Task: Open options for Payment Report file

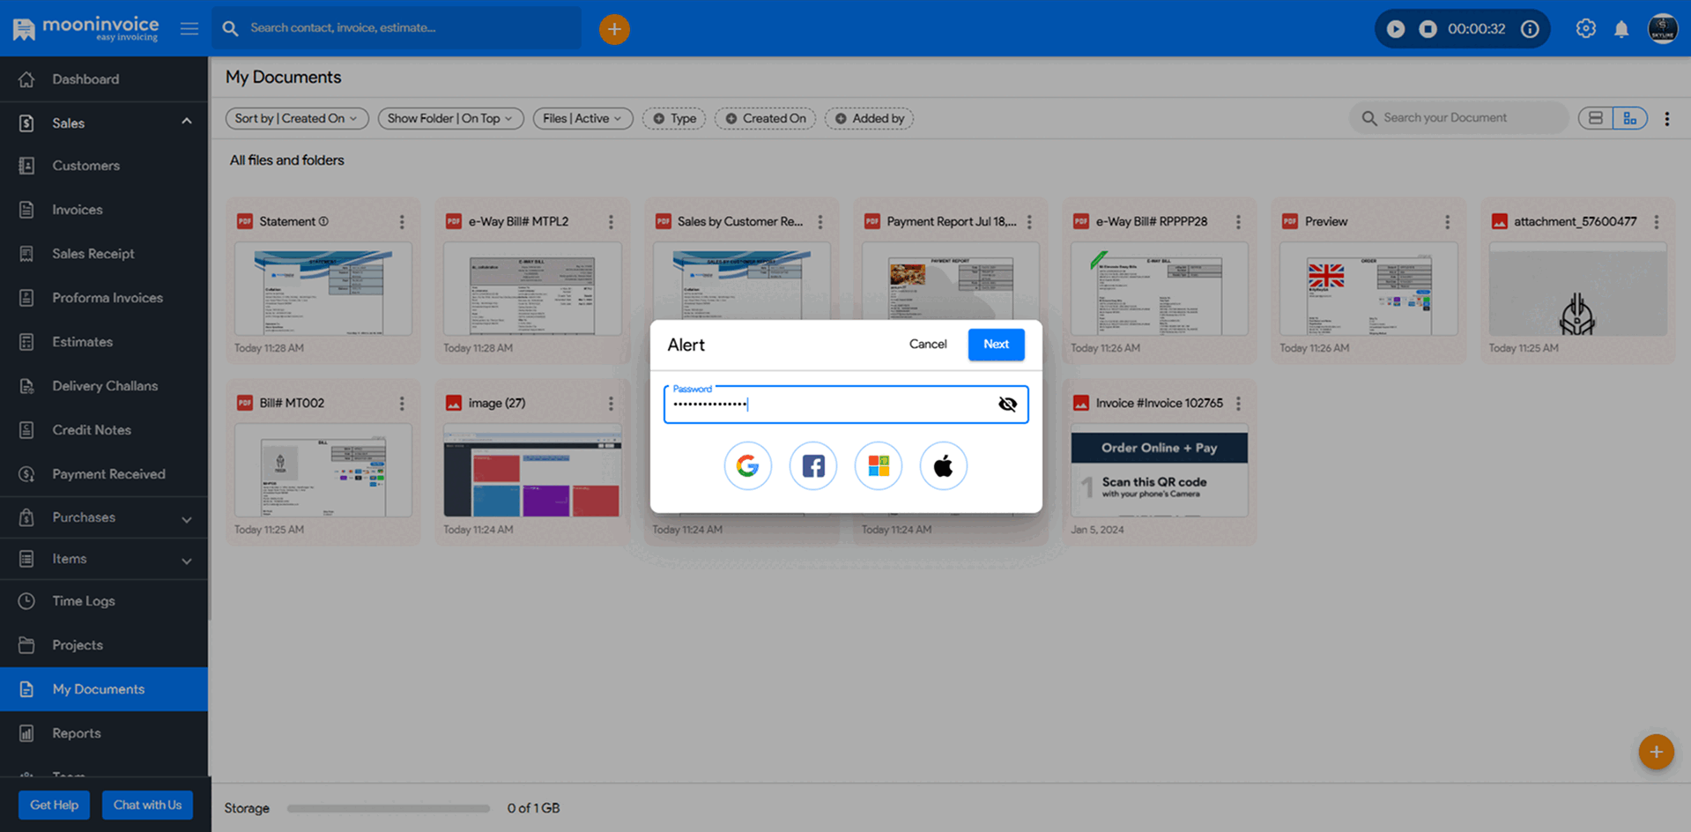Action: click(1029, 222)
